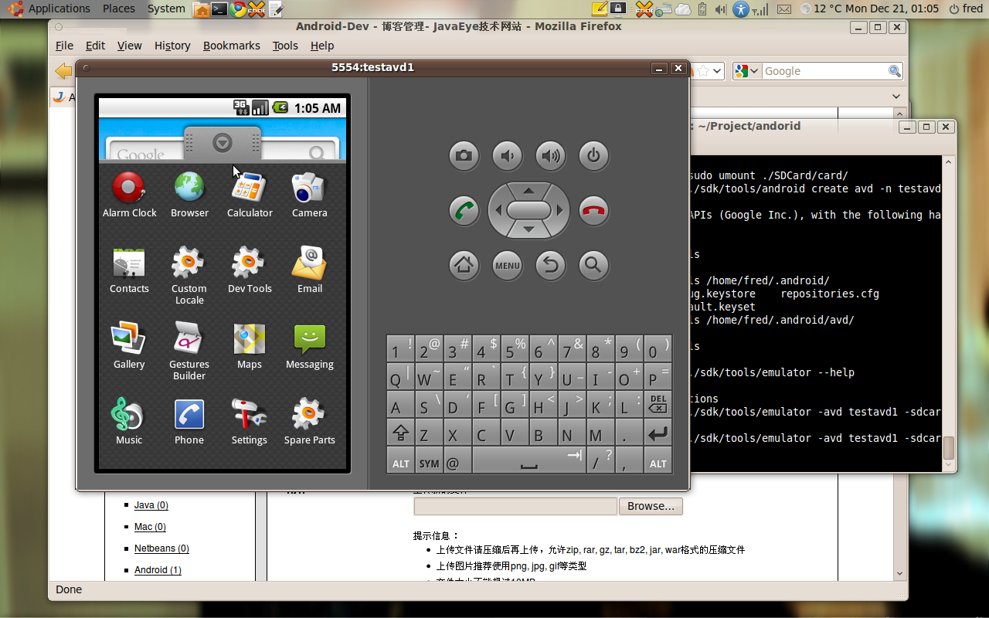Viewport: 989px width, 618px height.
Task: Click the emulator Home button
Action: click(464, 265)
